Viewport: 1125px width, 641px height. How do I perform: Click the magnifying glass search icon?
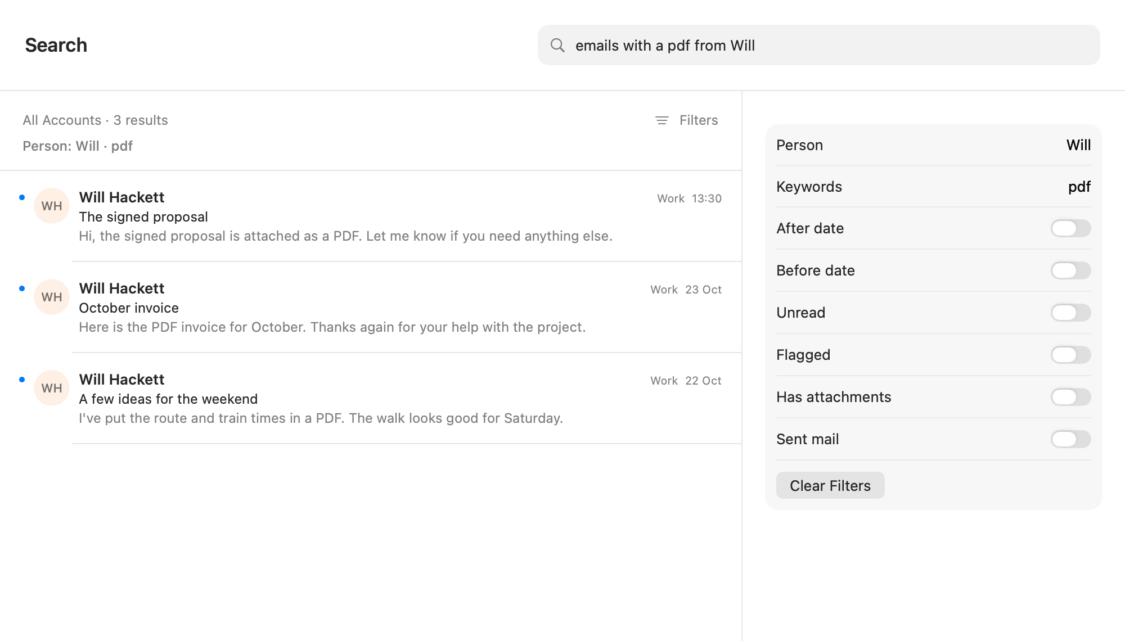[x=557, y=45]
